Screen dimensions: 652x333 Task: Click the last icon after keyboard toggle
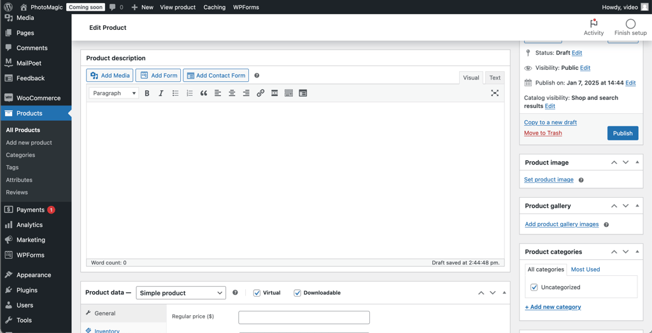pyautogui.click(x=303, y=93)
